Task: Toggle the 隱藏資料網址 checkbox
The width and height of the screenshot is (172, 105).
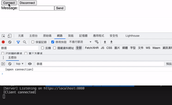Action: click(x=54, y=48)
